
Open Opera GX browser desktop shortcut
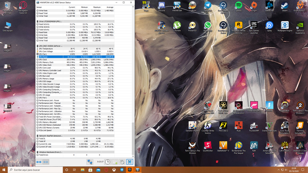tap(23, 8)
